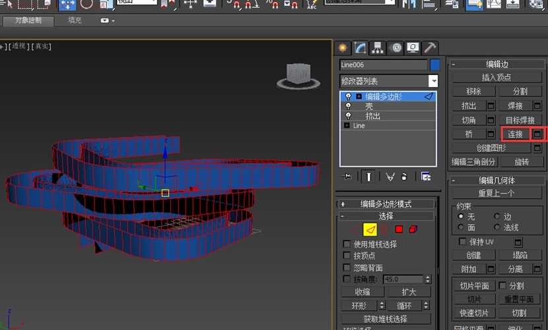Select 无 constraint radio button
The height and width of the screenshot is (330, 548).
(461, 216)
